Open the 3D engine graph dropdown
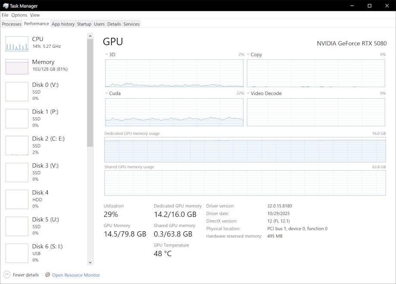 click(106, 54)
